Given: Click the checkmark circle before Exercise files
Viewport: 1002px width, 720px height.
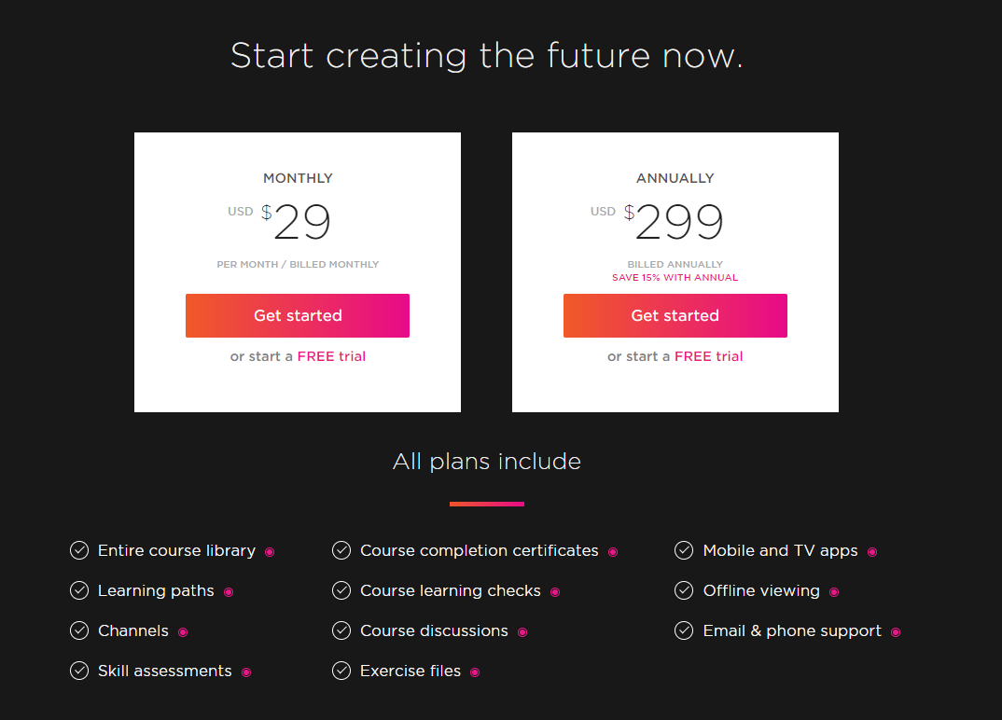Looking at the screenshot, I should tap(341, 671).
